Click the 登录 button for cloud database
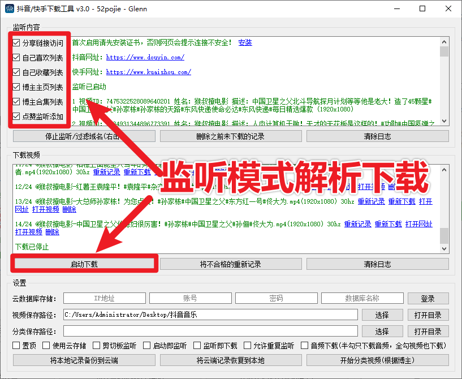 tap(428, 298)
